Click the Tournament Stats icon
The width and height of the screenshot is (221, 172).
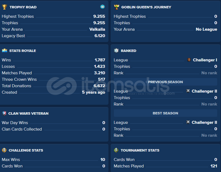pos(116,150)
